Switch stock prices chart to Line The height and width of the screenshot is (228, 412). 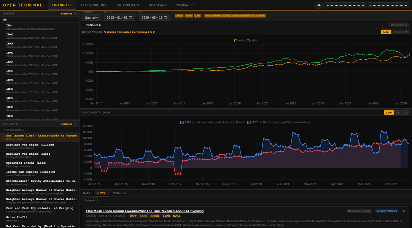point(386,32)
